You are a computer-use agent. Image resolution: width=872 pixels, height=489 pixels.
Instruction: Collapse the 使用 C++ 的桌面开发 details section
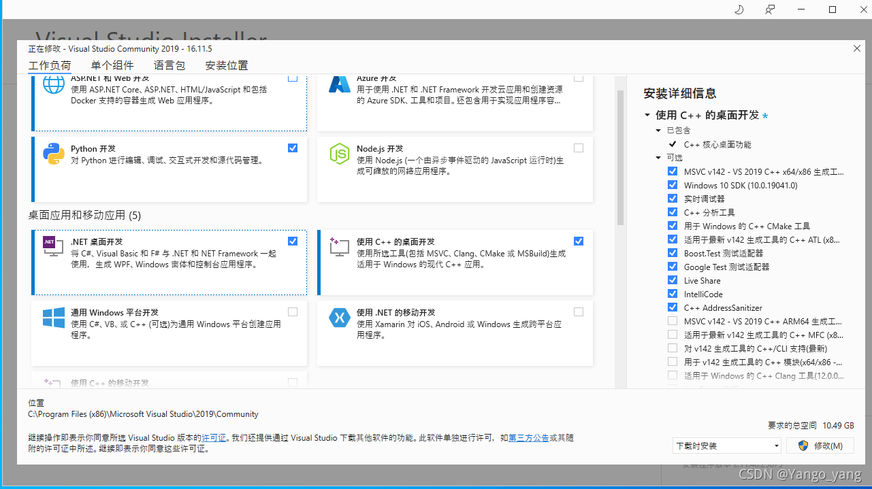point(647,116)
